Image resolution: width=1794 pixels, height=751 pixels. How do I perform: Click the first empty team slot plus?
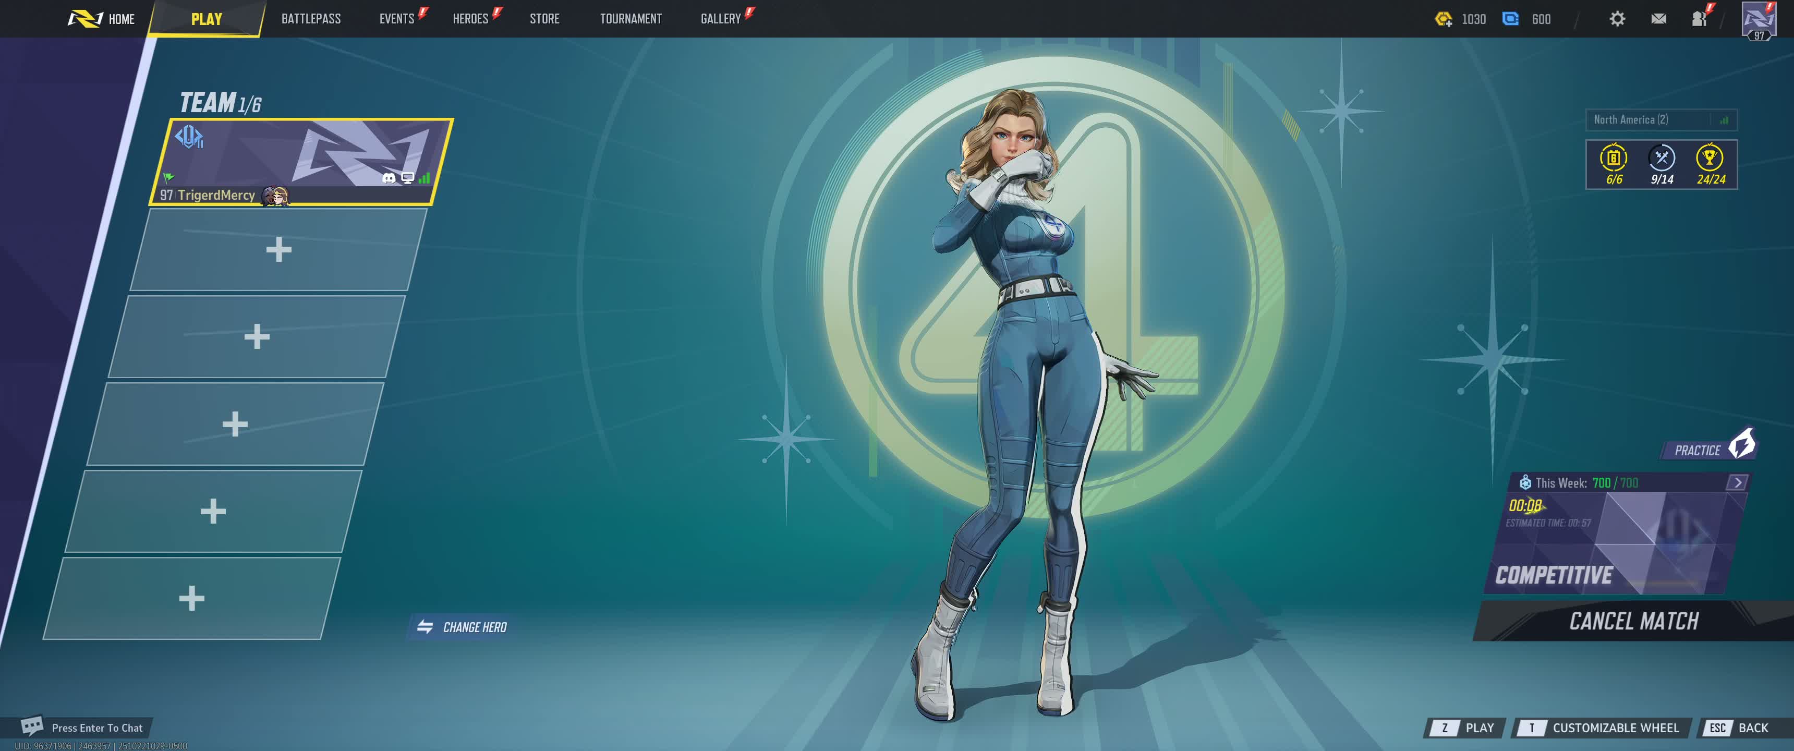point(278,249)
